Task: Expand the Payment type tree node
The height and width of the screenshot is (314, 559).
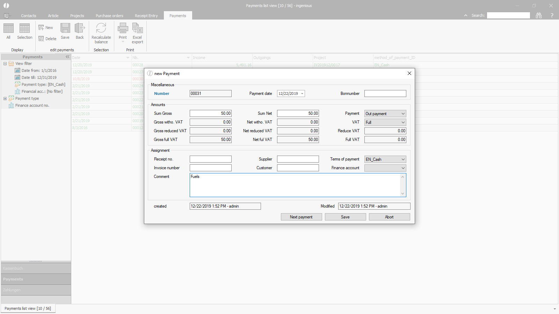Action: [5, 98]
